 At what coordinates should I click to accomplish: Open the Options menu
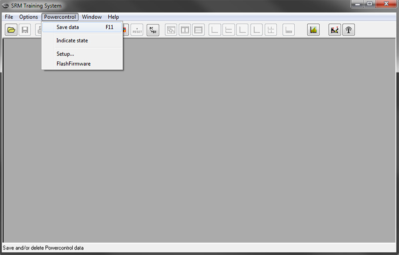[28, 17]
